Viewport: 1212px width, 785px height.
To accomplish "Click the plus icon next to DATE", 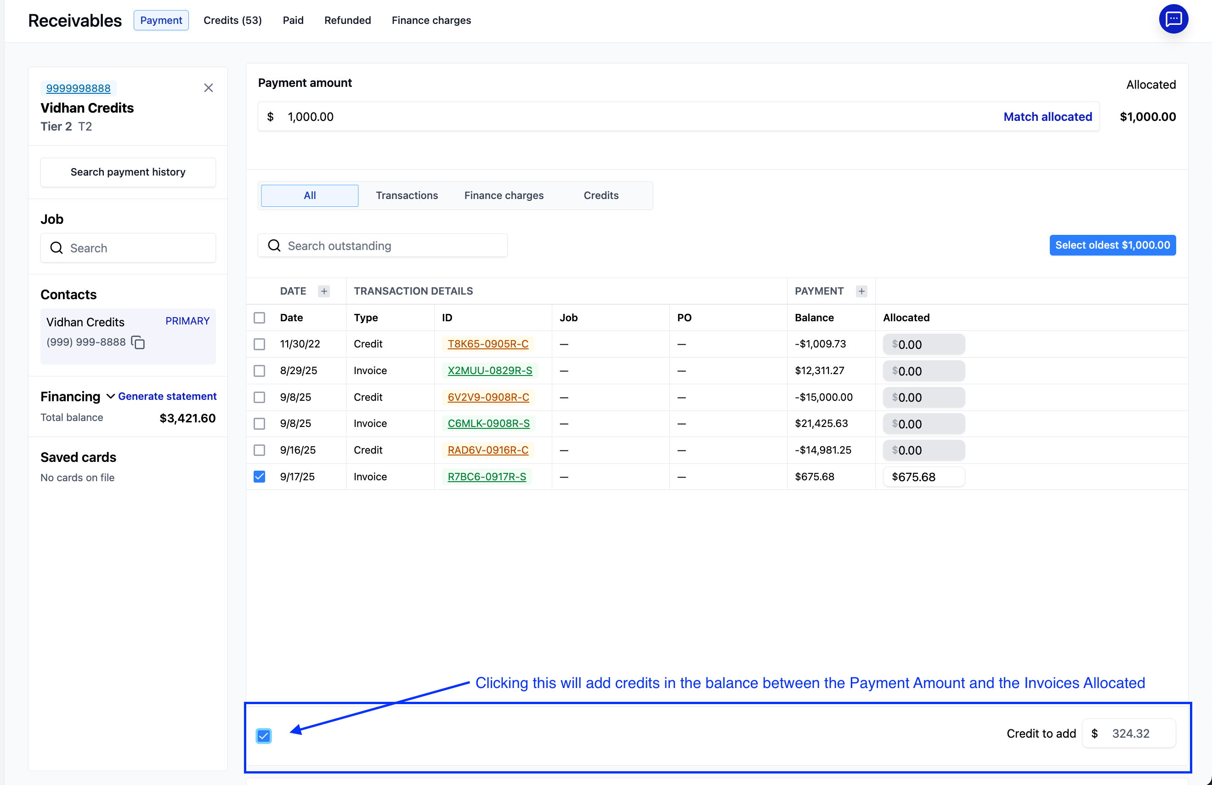I will [324, 291].
